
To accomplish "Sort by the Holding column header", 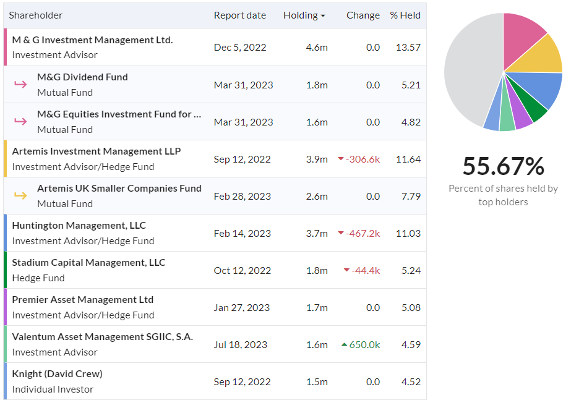I will pyautogui.click(x=304, y=15).
